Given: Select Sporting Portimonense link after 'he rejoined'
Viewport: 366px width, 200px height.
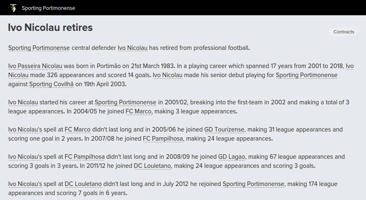Looking at the screenshot, I should pyautogui.click(x=253, y=184).
